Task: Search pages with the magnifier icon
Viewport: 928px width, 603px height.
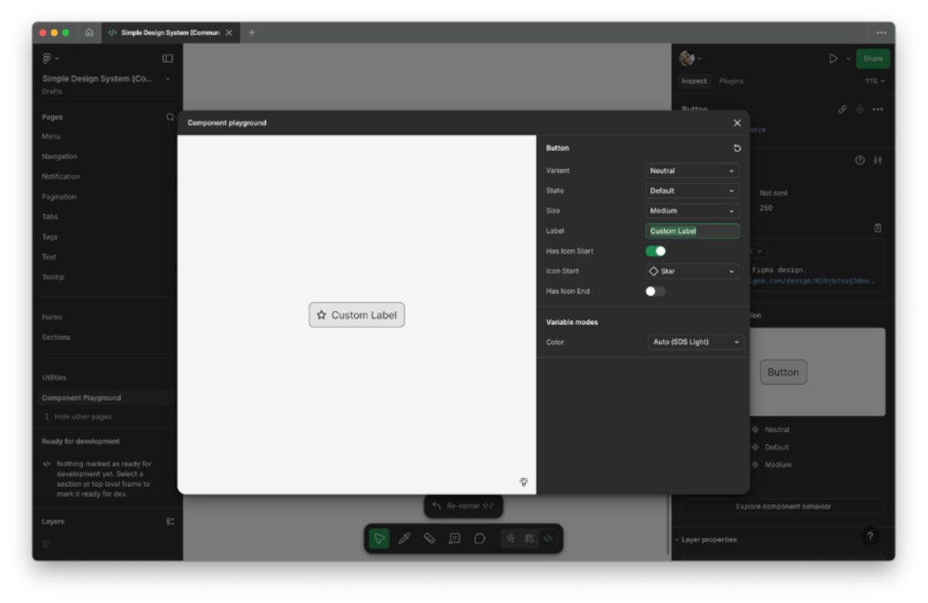Action: pos(170,117)
